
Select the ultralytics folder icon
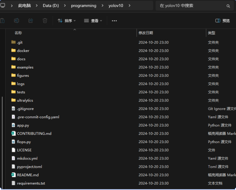click(x=13, y=100)
